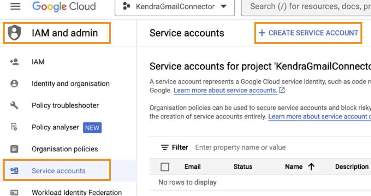This screenshot has height=196, width=371.
Task: Click the Policy troubleshooter wrench icon
Action: pyautogui.click(x=14, y=105)
